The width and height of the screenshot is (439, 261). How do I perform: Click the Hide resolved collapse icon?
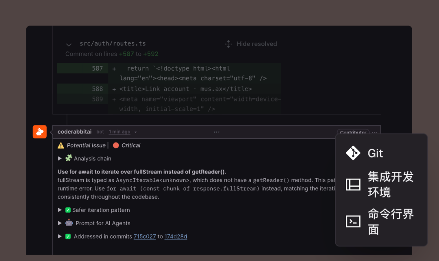tap(228, 44)
